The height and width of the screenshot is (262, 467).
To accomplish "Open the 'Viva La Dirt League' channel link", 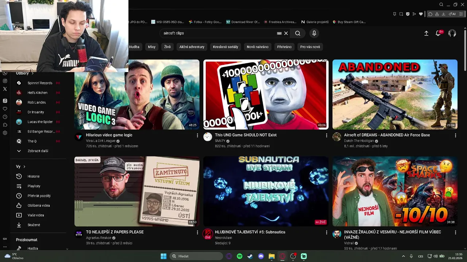I will point(101,141).
